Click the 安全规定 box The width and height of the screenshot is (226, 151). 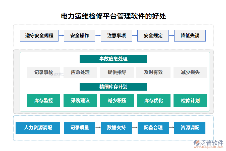tap(153, 36)
